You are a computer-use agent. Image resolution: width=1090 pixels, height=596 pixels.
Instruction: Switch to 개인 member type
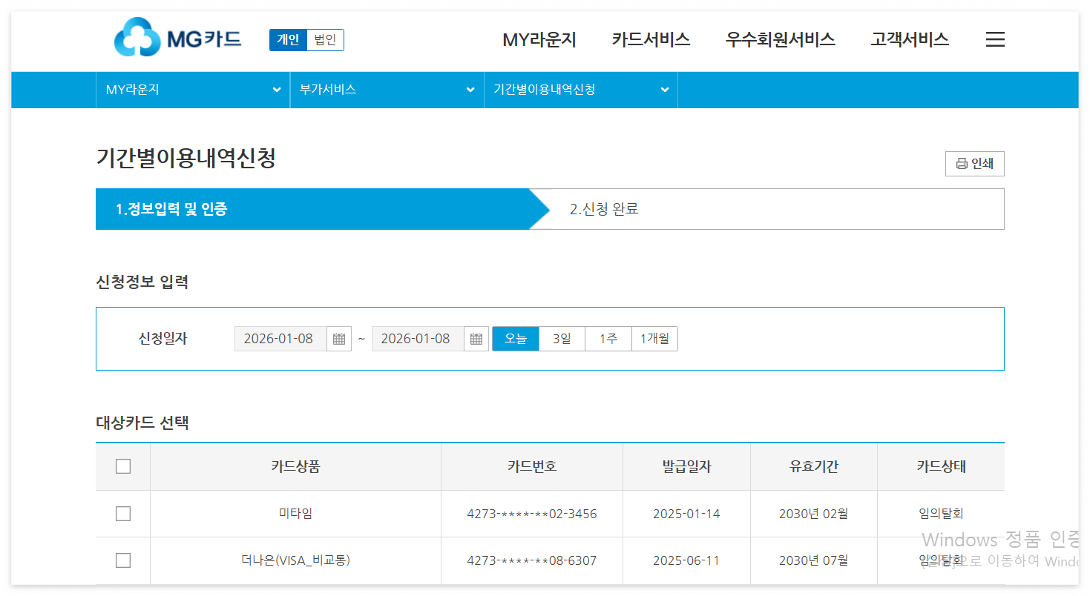tap(288, 40)
